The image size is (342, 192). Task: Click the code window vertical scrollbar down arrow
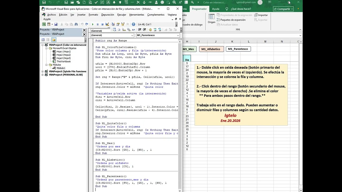click(180, 190)
